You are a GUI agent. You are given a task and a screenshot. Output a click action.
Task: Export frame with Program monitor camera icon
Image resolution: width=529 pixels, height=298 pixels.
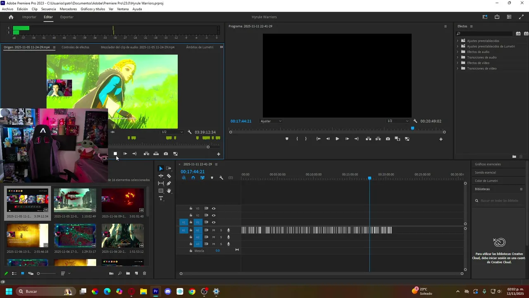[x=388, y=139]
